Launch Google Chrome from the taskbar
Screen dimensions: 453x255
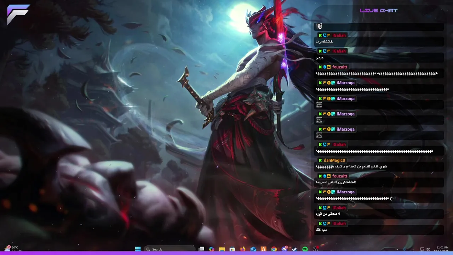click(x=274, y=249)
